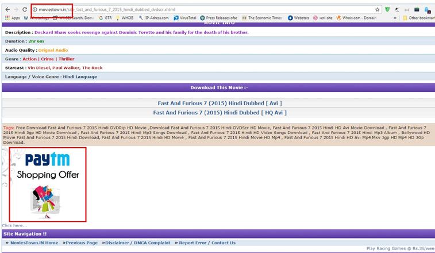Download Fast And Furious 7 Hindi Dubbed [ Avi ]
This screenshot has height=253, width=435.
[220, 103]
